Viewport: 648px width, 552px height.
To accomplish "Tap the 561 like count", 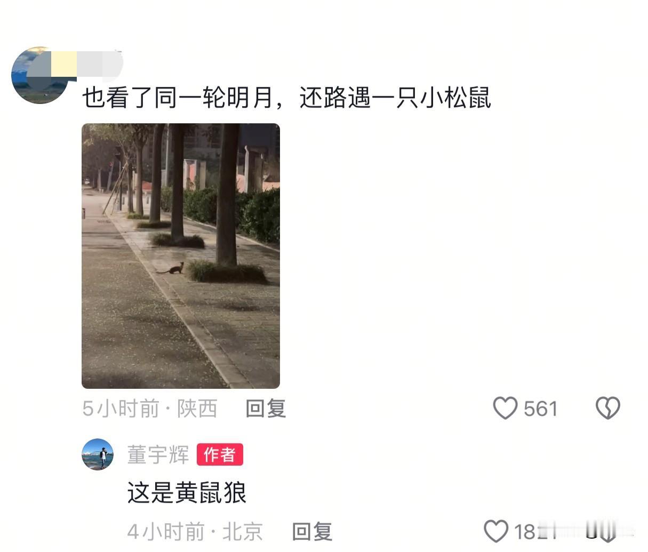I will point(540,409).
